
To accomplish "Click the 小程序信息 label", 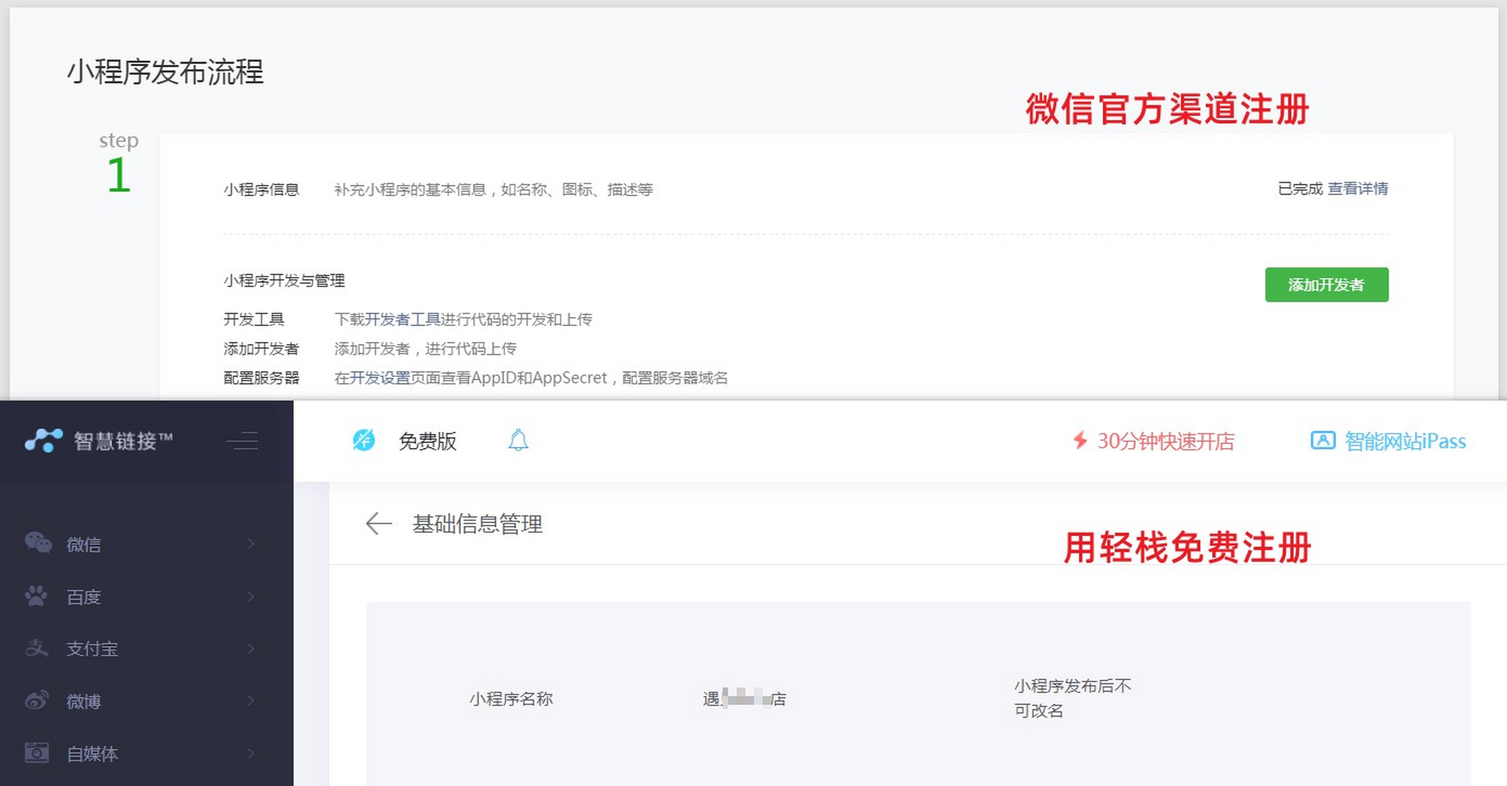I will click(x=261, y=189).
